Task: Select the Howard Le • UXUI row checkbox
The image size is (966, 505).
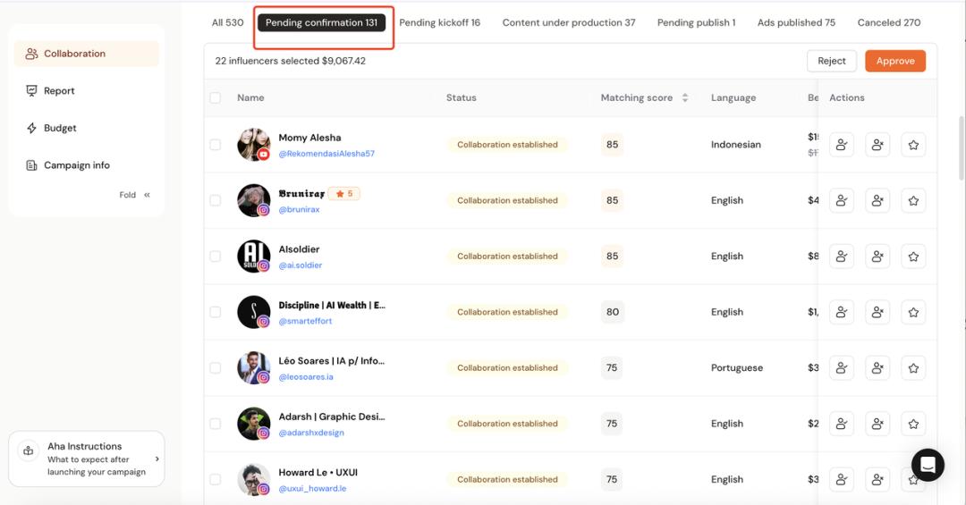Action: click(x=215, y=479)
